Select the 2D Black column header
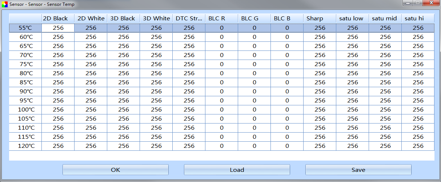This screenshot has height=182, width=441. (58, 19)
